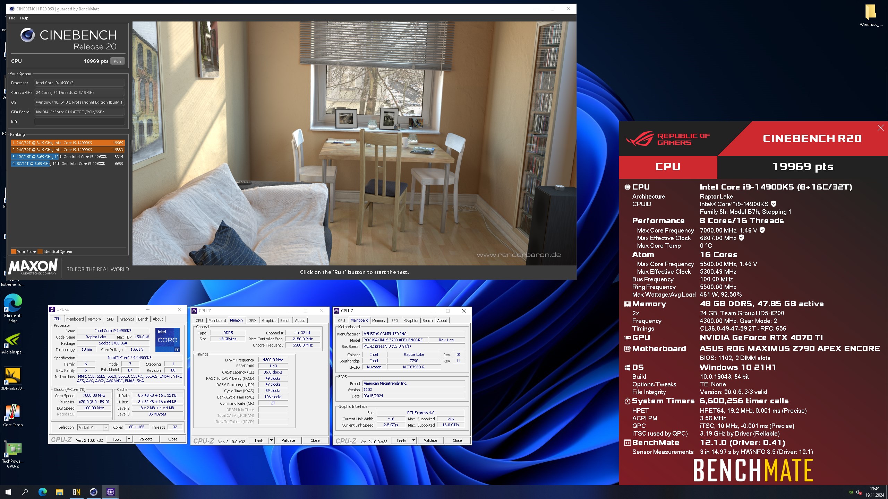Viewport: 888px width, 499px height.
Task: Open nvidiaInspector desktop shortcut
Action: pos(13,342)
